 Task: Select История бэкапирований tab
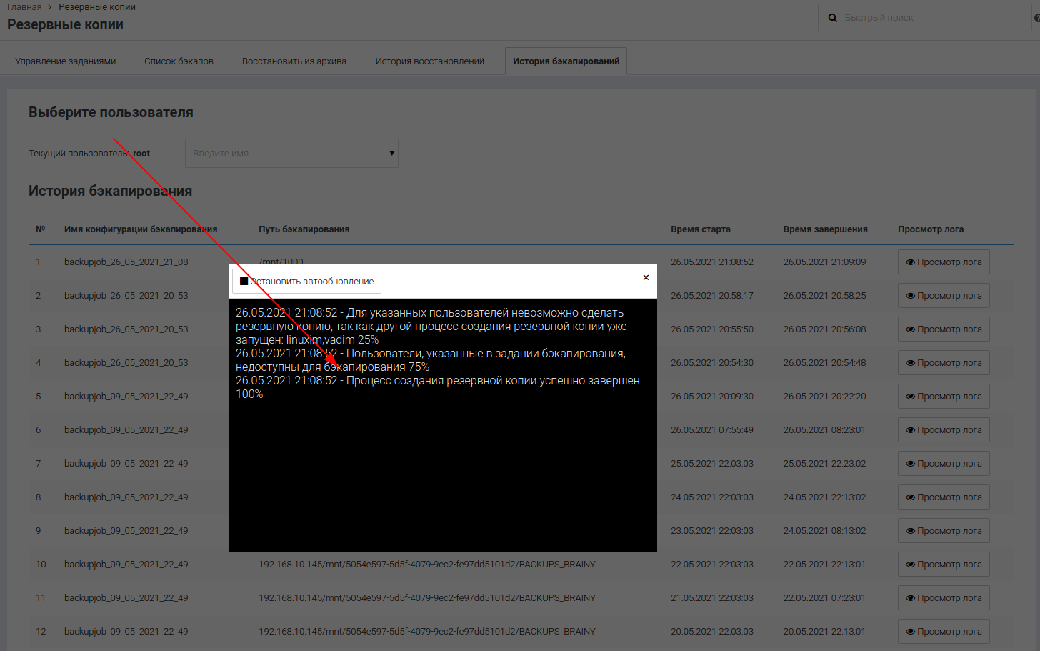[566, 61]
